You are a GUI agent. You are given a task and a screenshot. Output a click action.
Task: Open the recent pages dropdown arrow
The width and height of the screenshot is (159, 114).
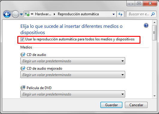[21, 14]
